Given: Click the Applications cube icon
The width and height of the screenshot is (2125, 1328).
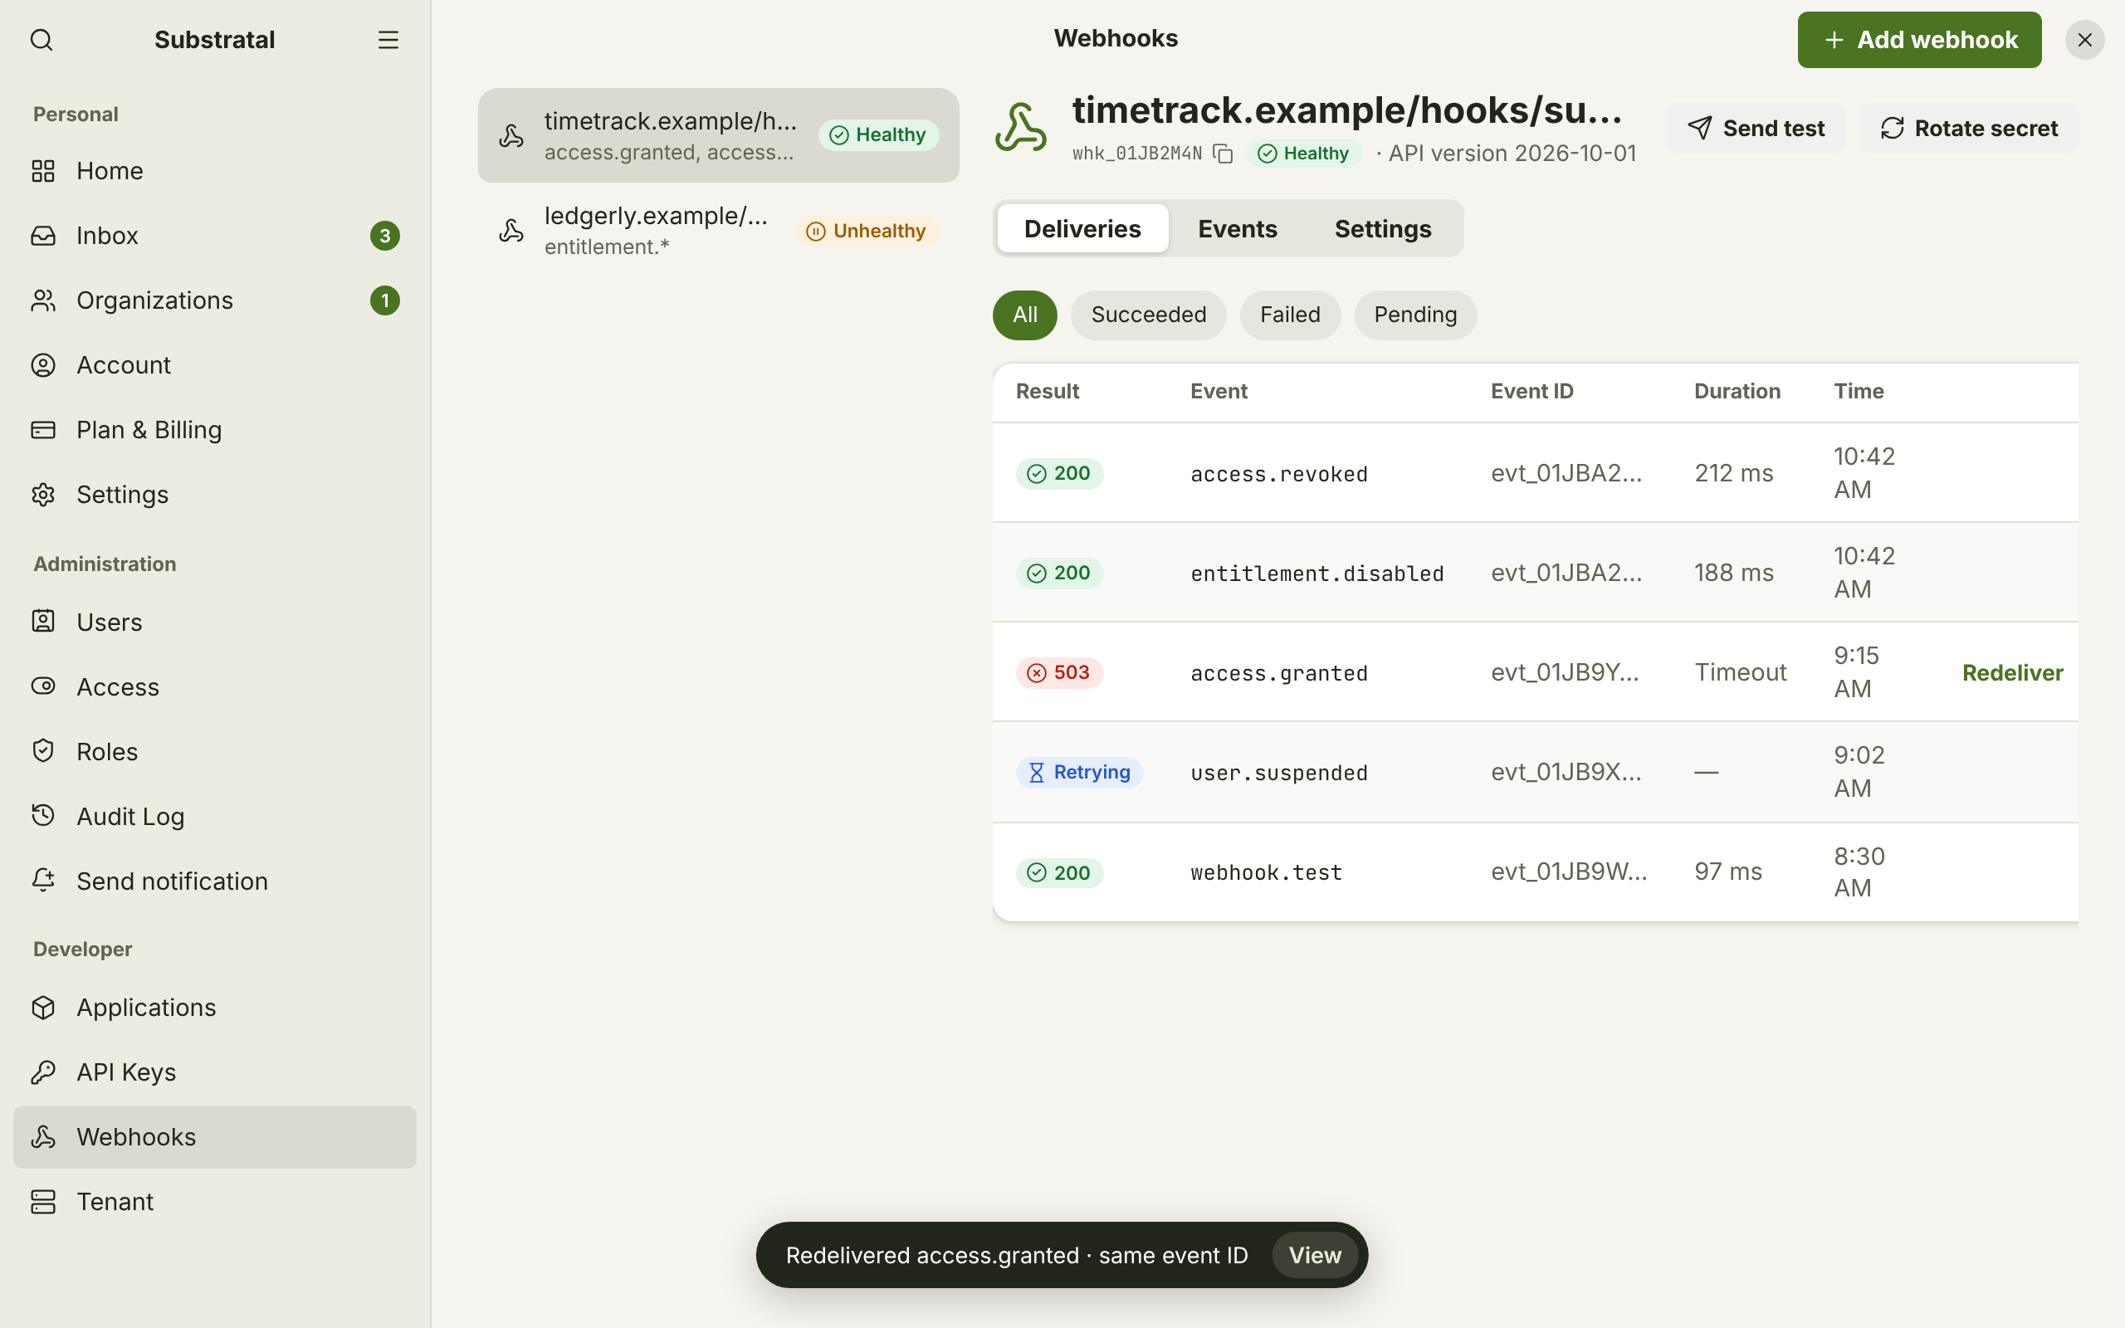Looking at the screenshot, I should pyautogui.click(x=43, y=1007).
